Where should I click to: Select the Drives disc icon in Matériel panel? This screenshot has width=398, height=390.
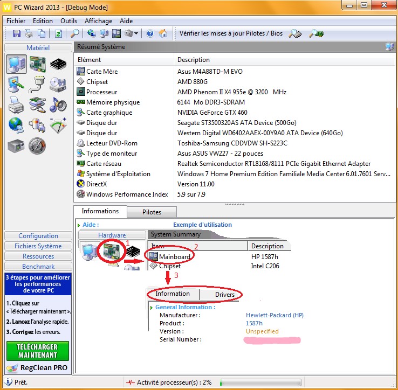pyautogui.click(x=58, y=85)
